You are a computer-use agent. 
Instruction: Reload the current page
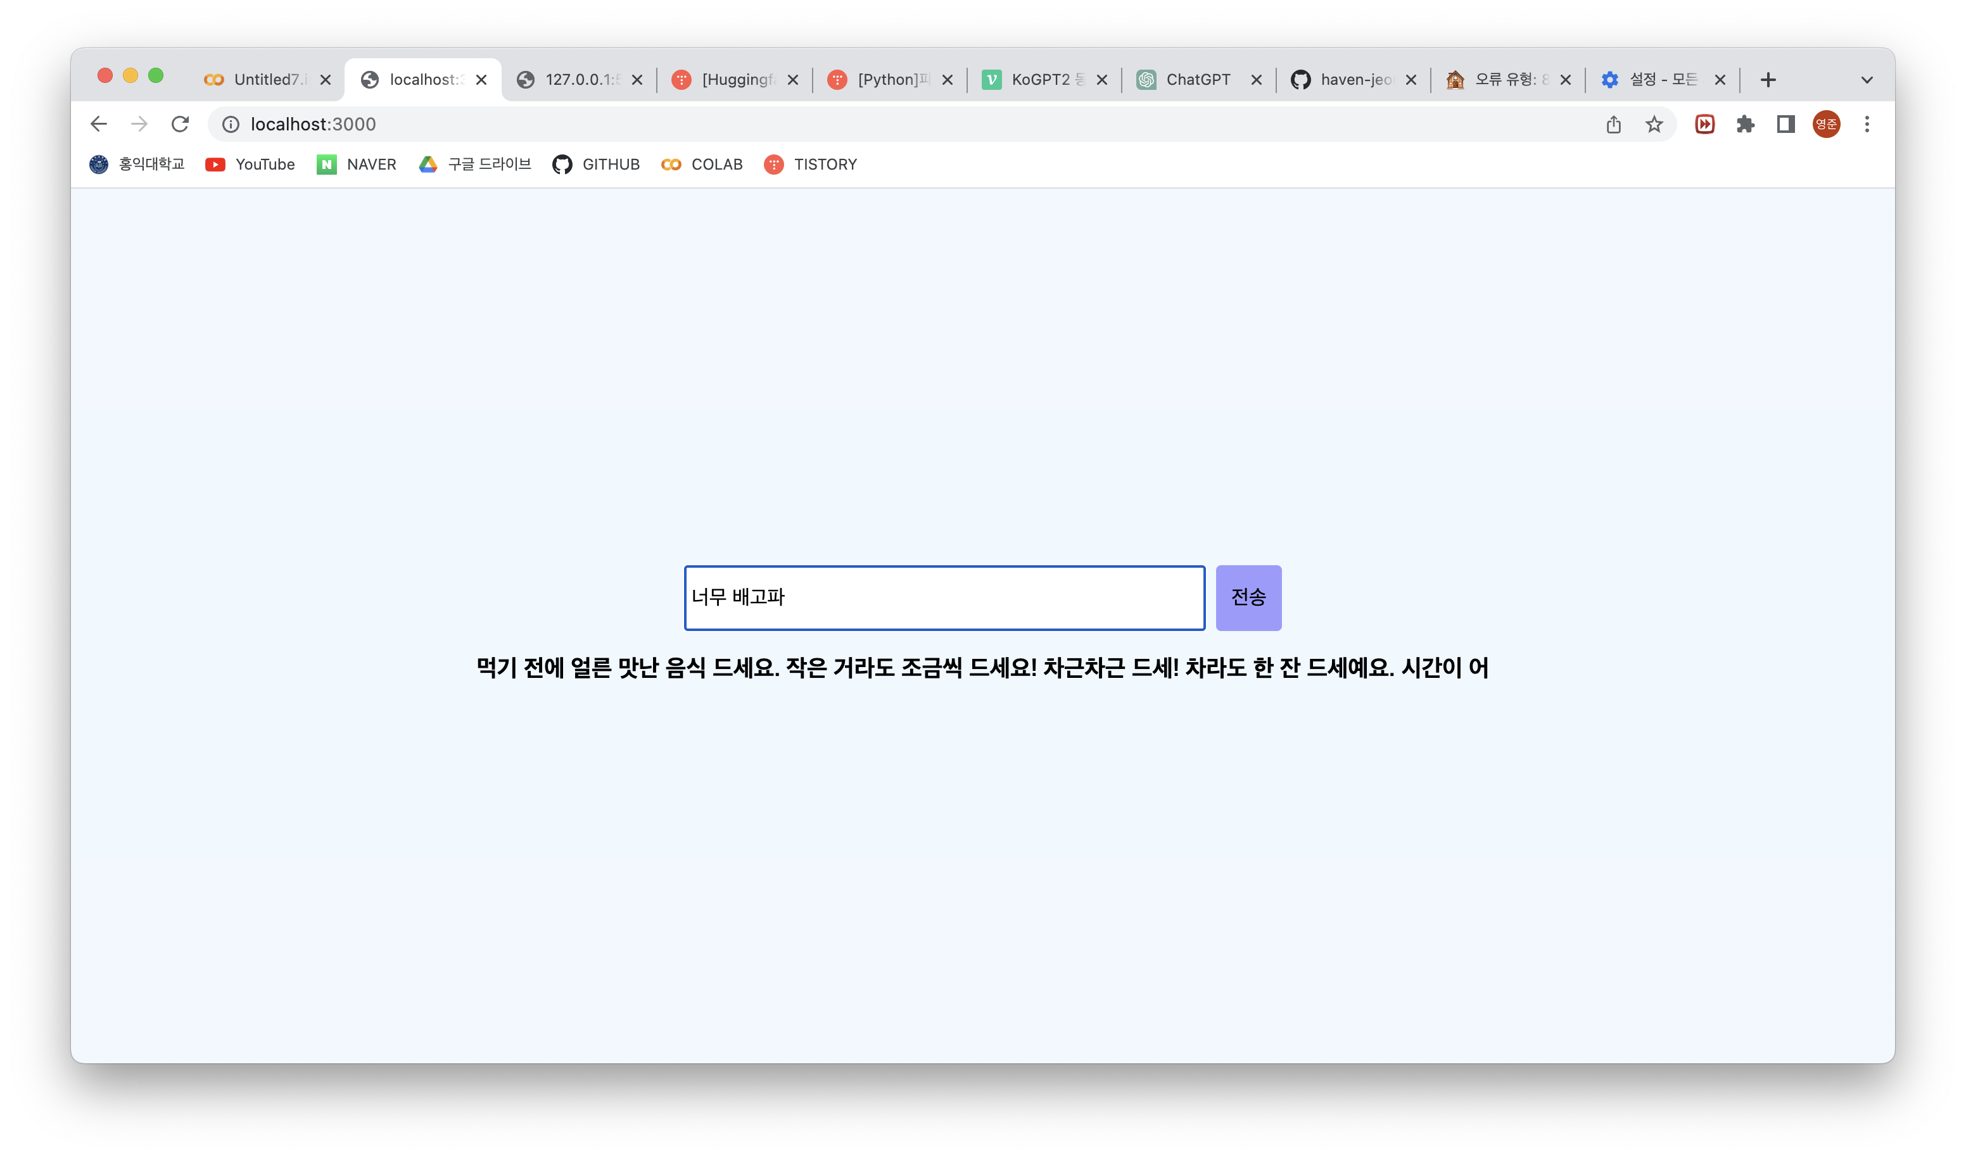[x=181, y=124]
